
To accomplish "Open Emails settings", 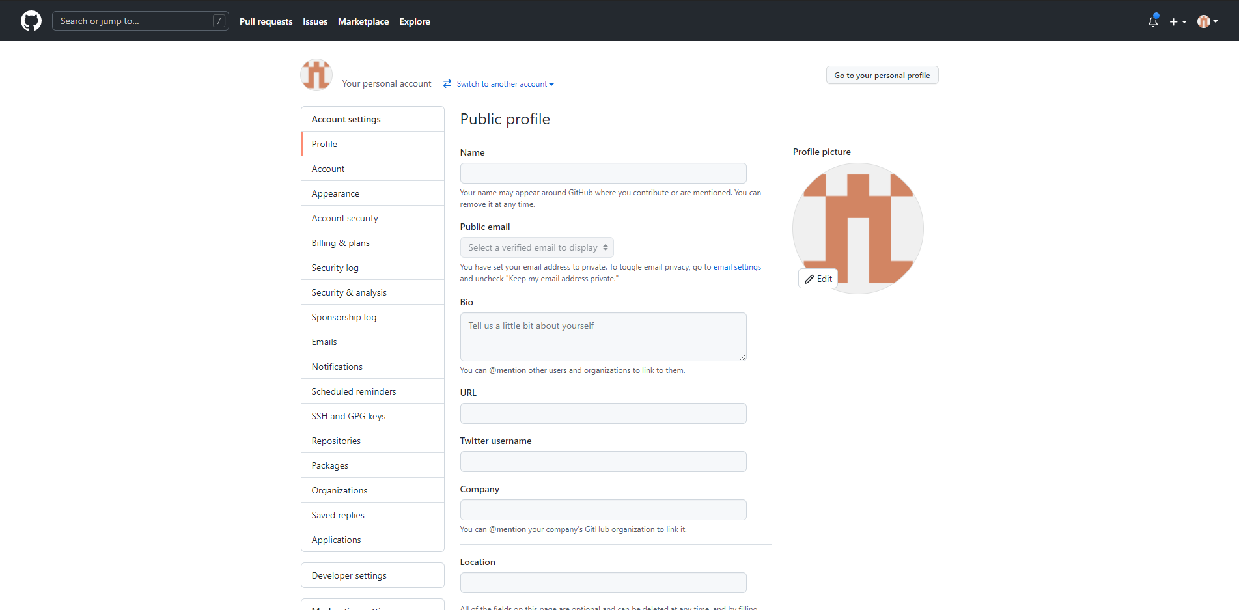I will coord(372,342).
